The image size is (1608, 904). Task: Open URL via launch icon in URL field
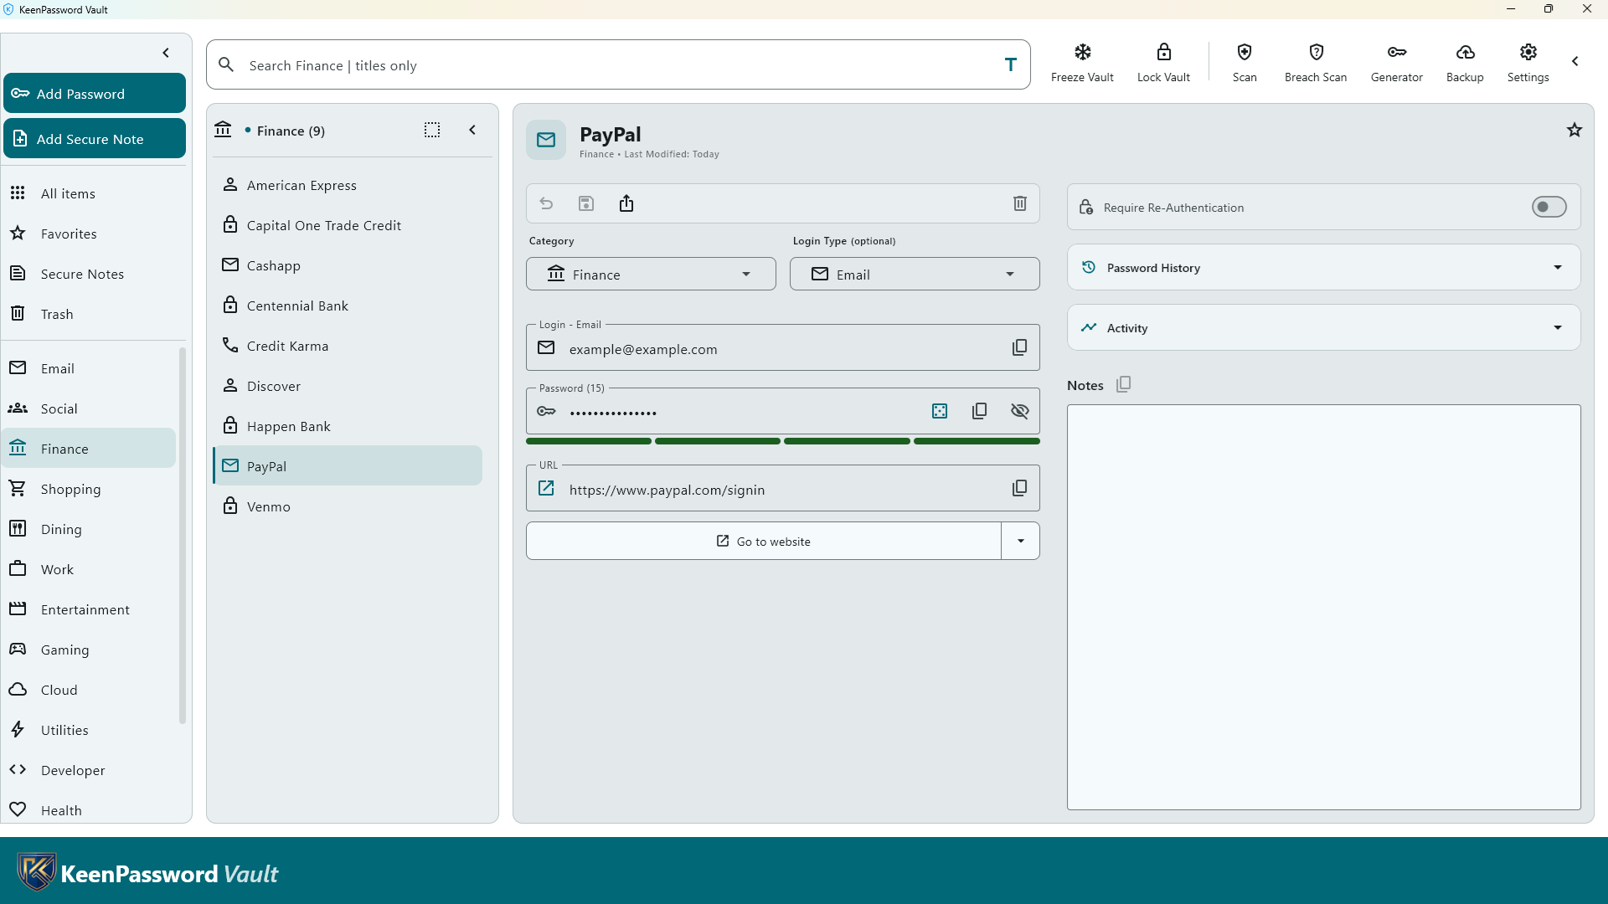pyautogui.click(x=546, y=488)
